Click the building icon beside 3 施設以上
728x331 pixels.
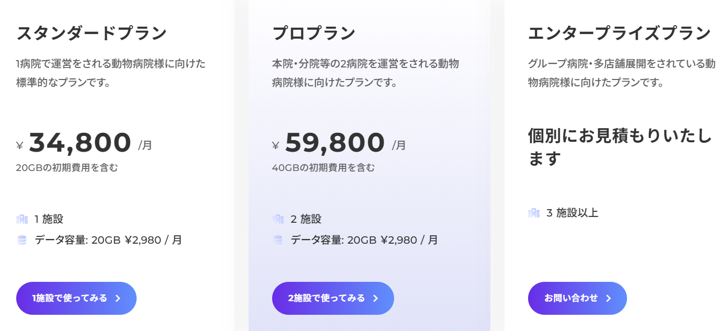tap(534, 213)
